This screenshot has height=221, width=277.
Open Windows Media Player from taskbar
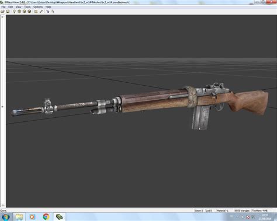tap(32, 217)
